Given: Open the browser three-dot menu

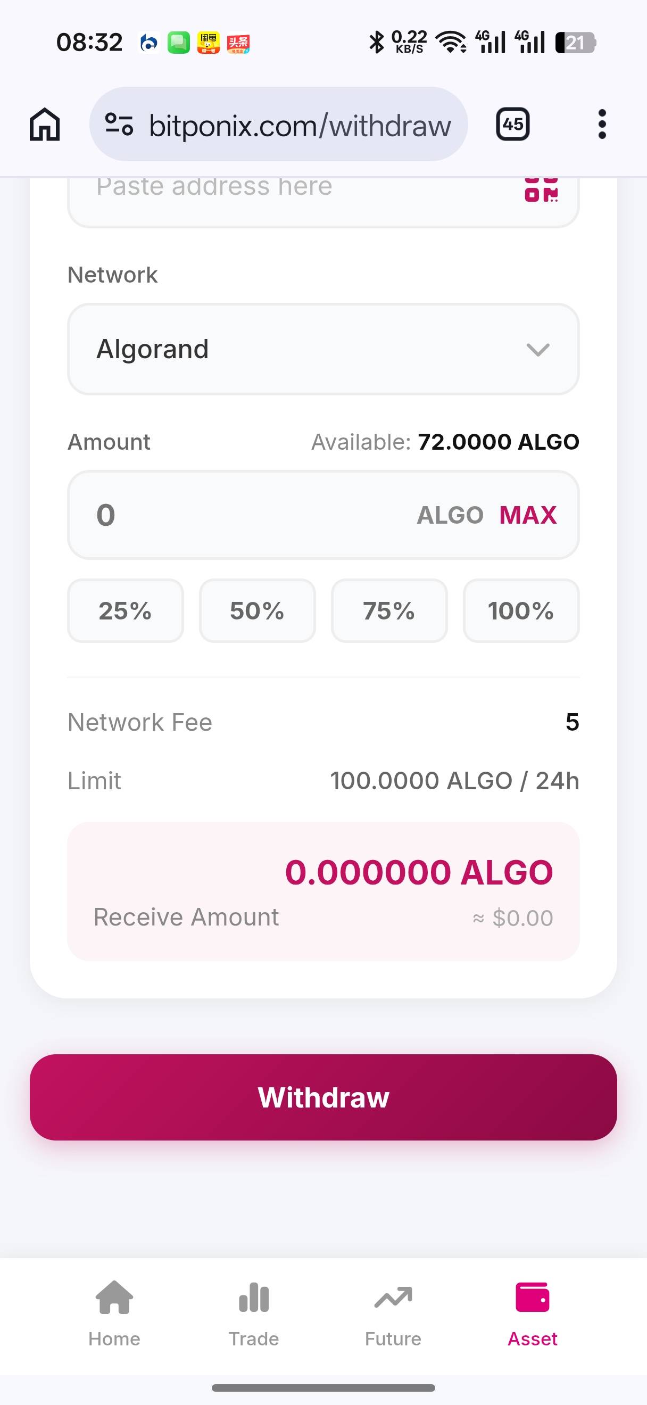Looking at the screenshot, I should (602, 125).
